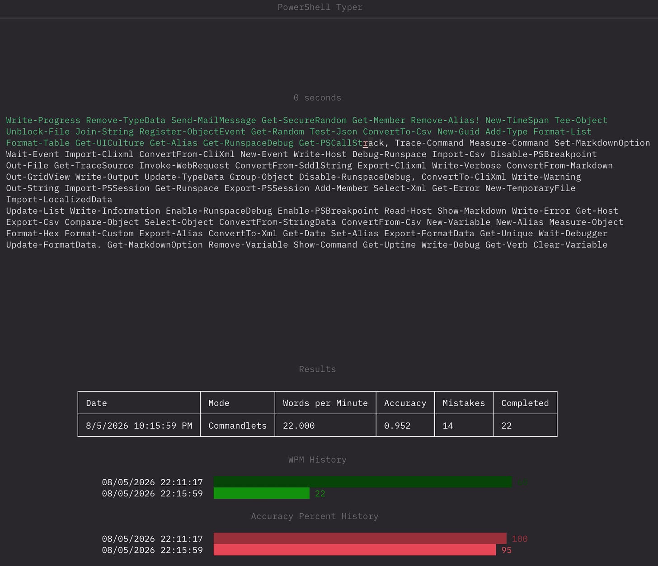Click the Wait-Debugger word
Image resolution: width=658 pixels, height=566 pixels.
point(573,234)
